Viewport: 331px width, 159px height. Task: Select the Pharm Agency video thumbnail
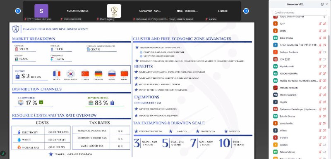(x=114, y=11)
